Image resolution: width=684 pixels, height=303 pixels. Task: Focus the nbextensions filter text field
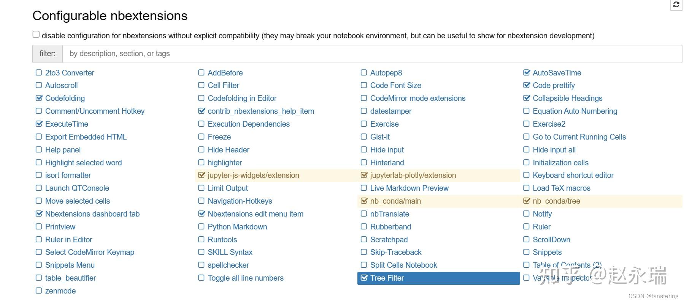click(372, 54)
